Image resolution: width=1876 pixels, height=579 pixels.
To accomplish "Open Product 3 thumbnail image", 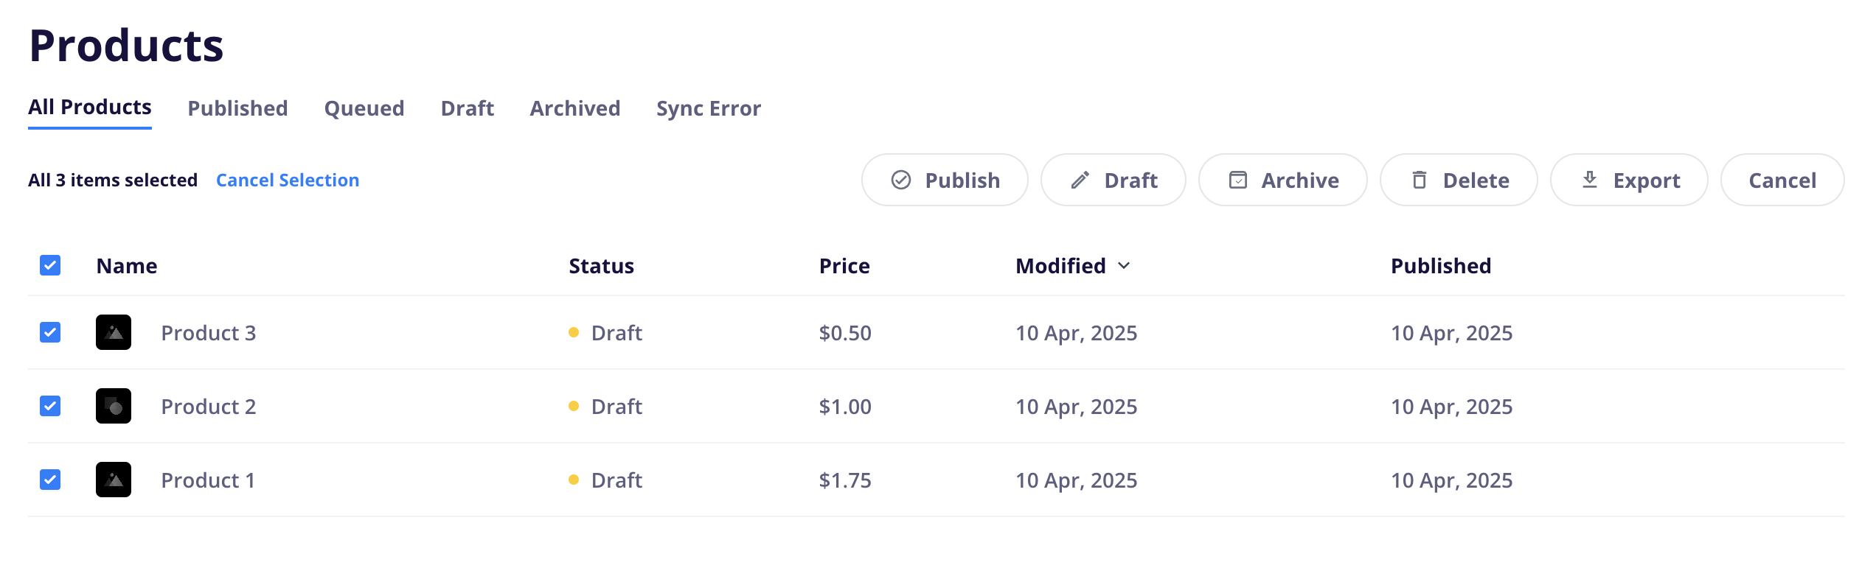I will (114, 332).
